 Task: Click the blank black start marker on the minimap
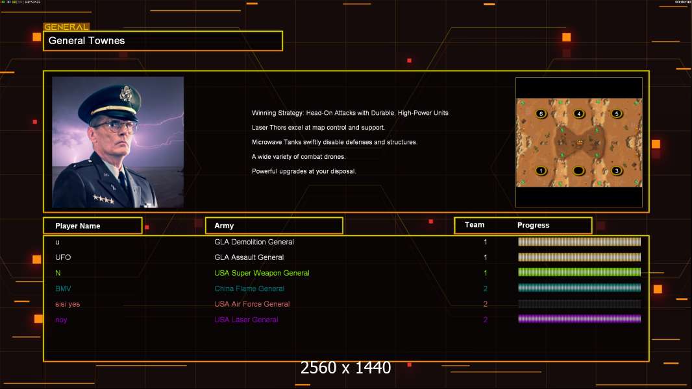pyautogui.click(x=578, y=171)
